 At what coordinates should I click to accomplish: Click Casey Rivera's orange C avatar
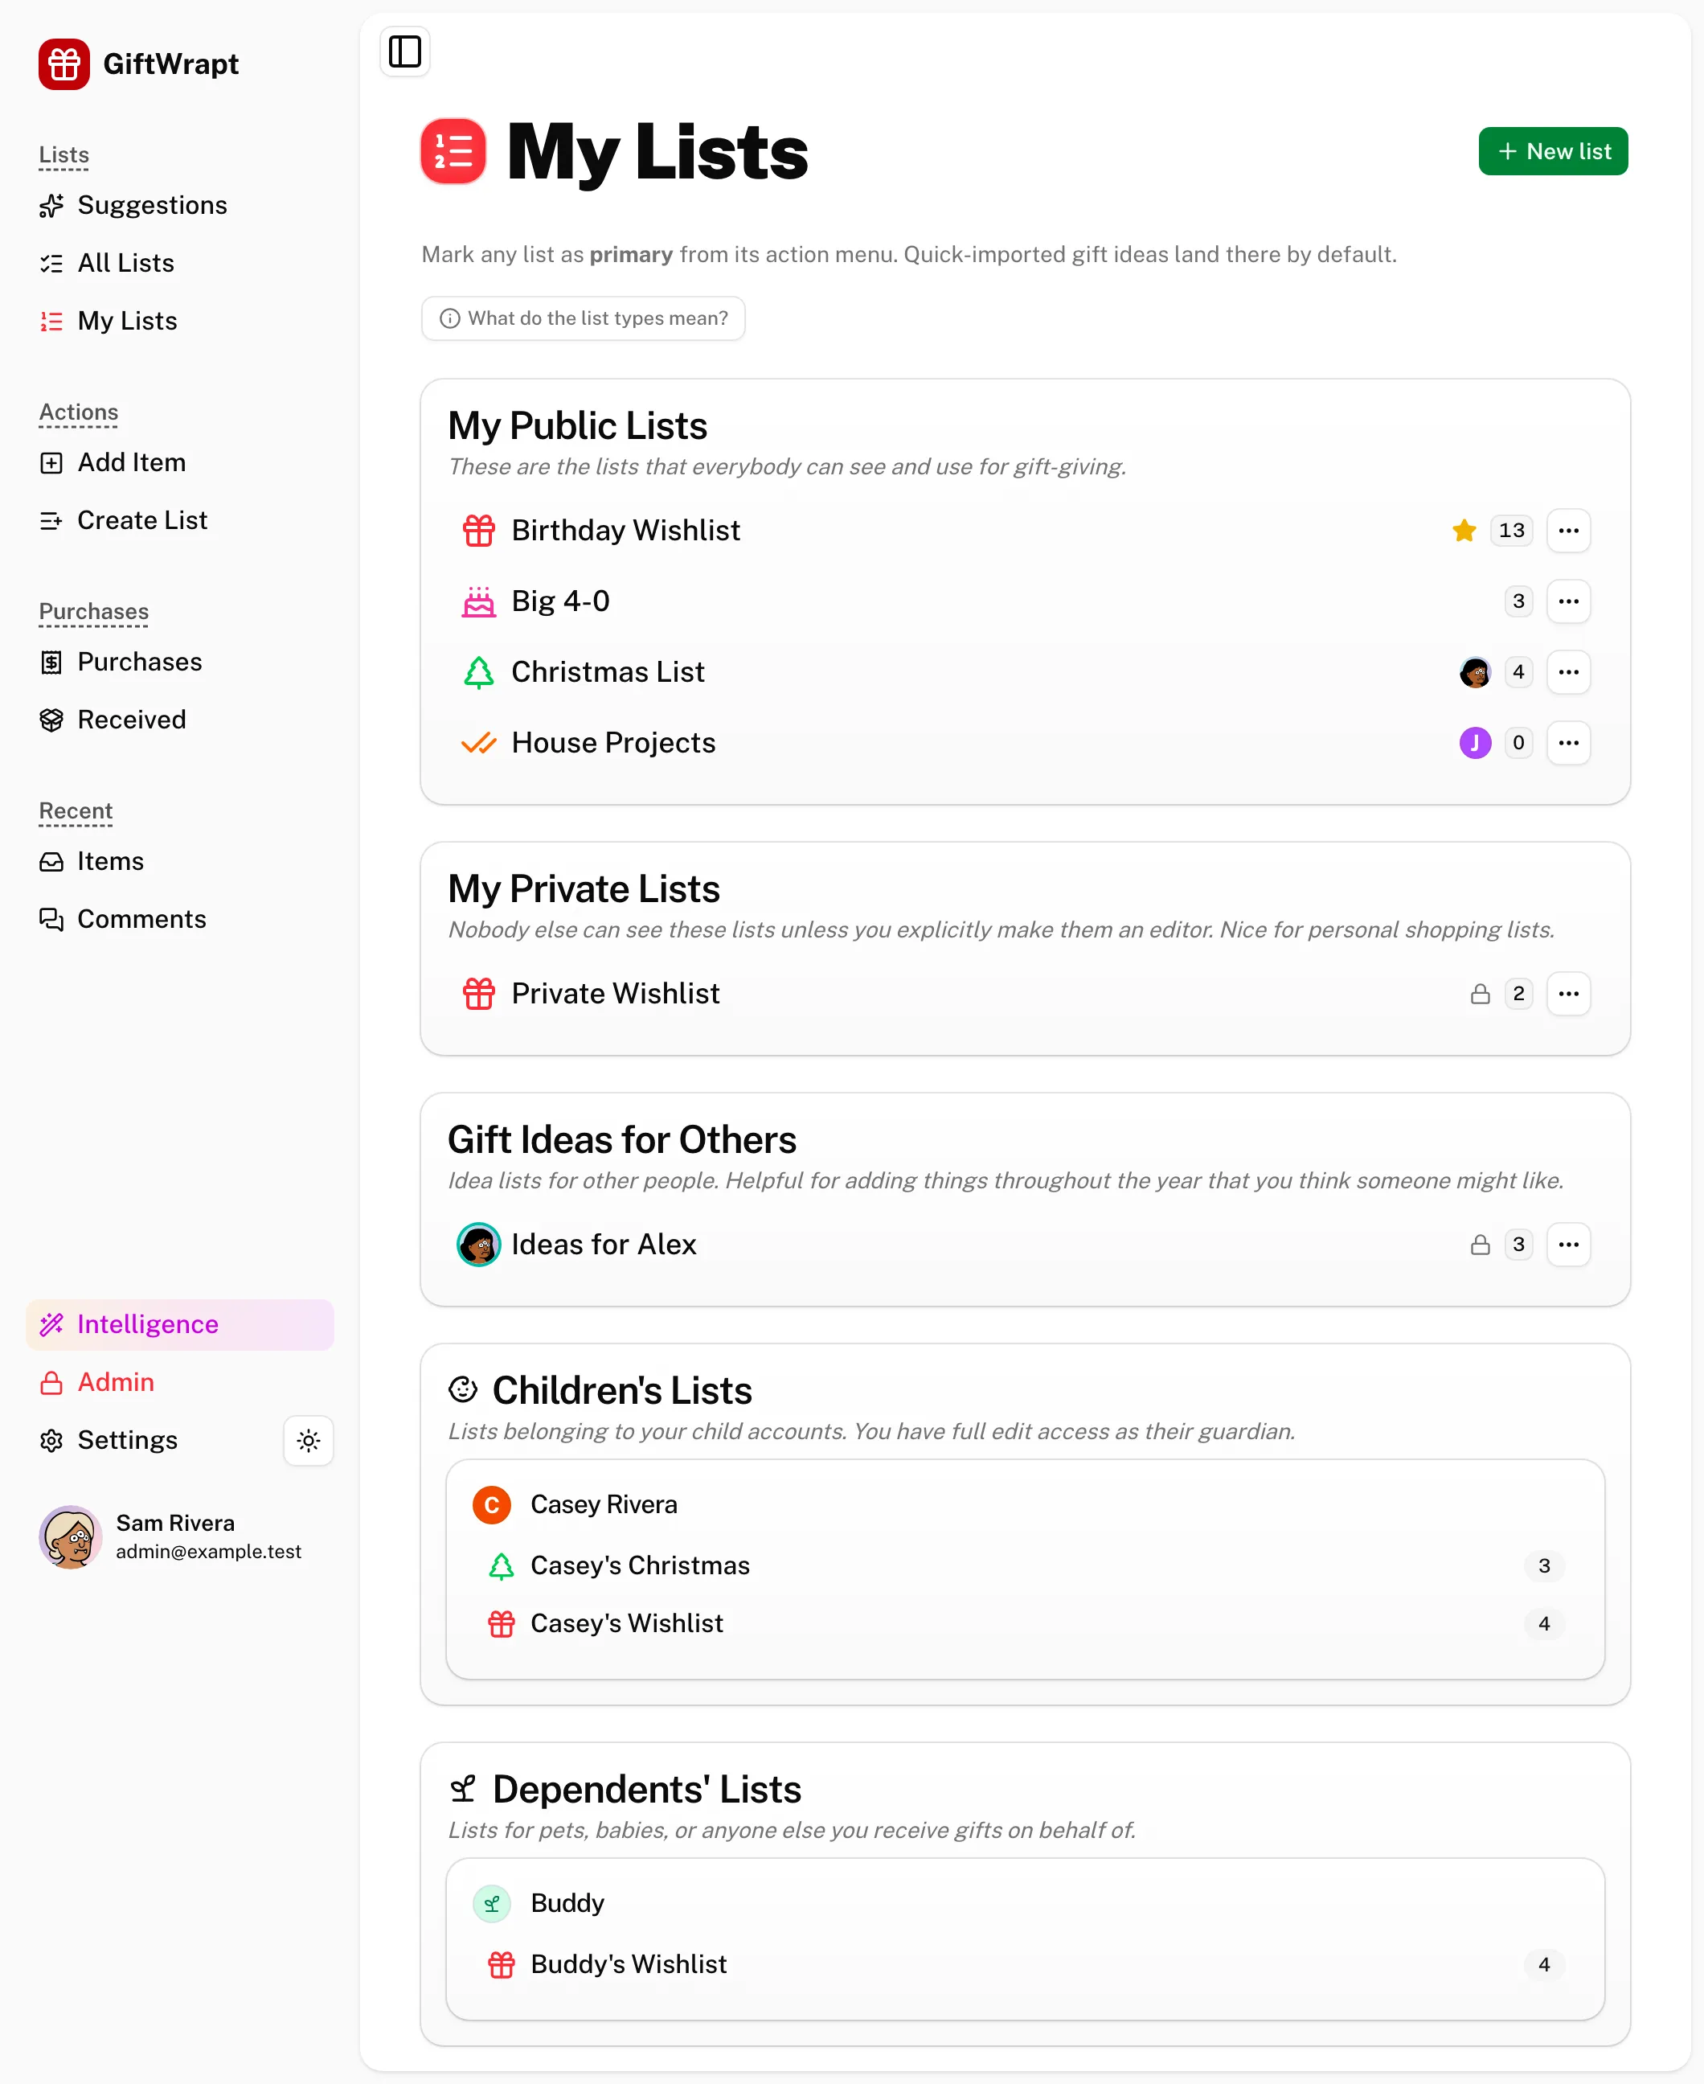[492, 1504]
